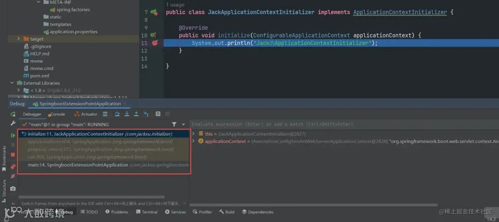The width and height of the screenshot is (499, 222).
Task: Select initialize:11 JackApplicationContextInitializer stack frame
Action: [x=104, y=134]
